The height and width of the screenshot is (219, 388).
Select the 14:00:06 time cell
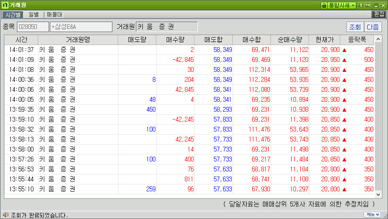pyautogui.click(x=21, y=90)
